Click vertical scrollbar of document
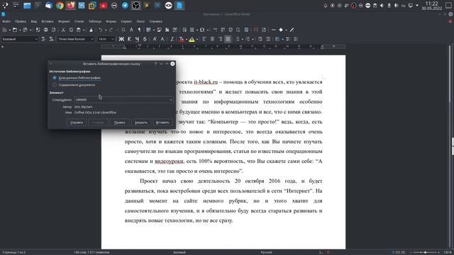Screen dimensions: 454x255 449,146
